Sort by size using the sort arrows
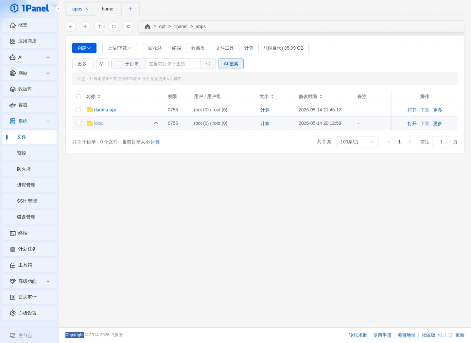The height and width of the screenshot is (343, 471). (x=272, y=96)
